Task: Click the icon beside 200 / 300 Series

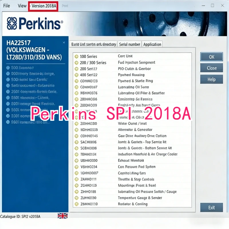Action: tap(76, 63)
